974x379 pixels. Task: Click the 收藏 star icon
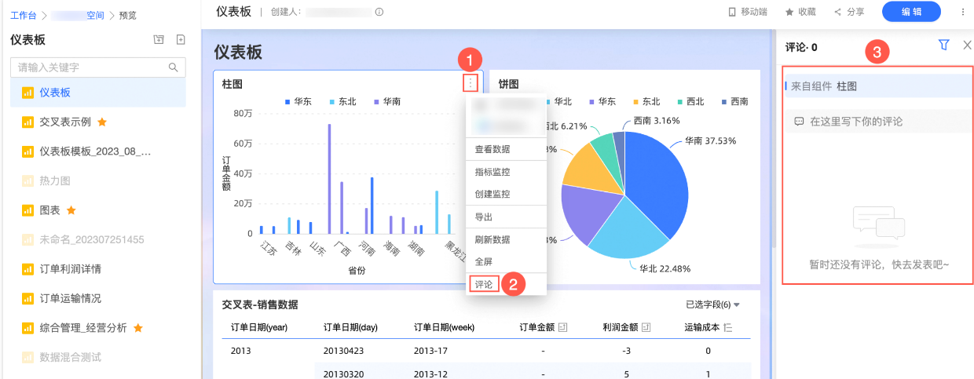point(789,13)
